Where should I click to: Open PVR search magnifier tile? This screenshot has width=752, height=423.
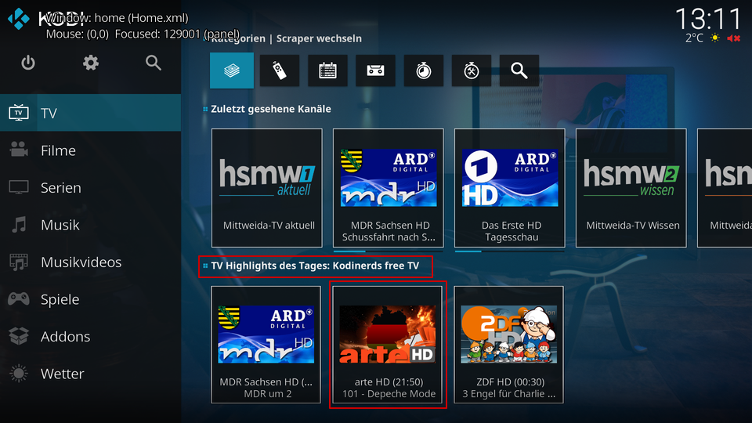(519, 70)
